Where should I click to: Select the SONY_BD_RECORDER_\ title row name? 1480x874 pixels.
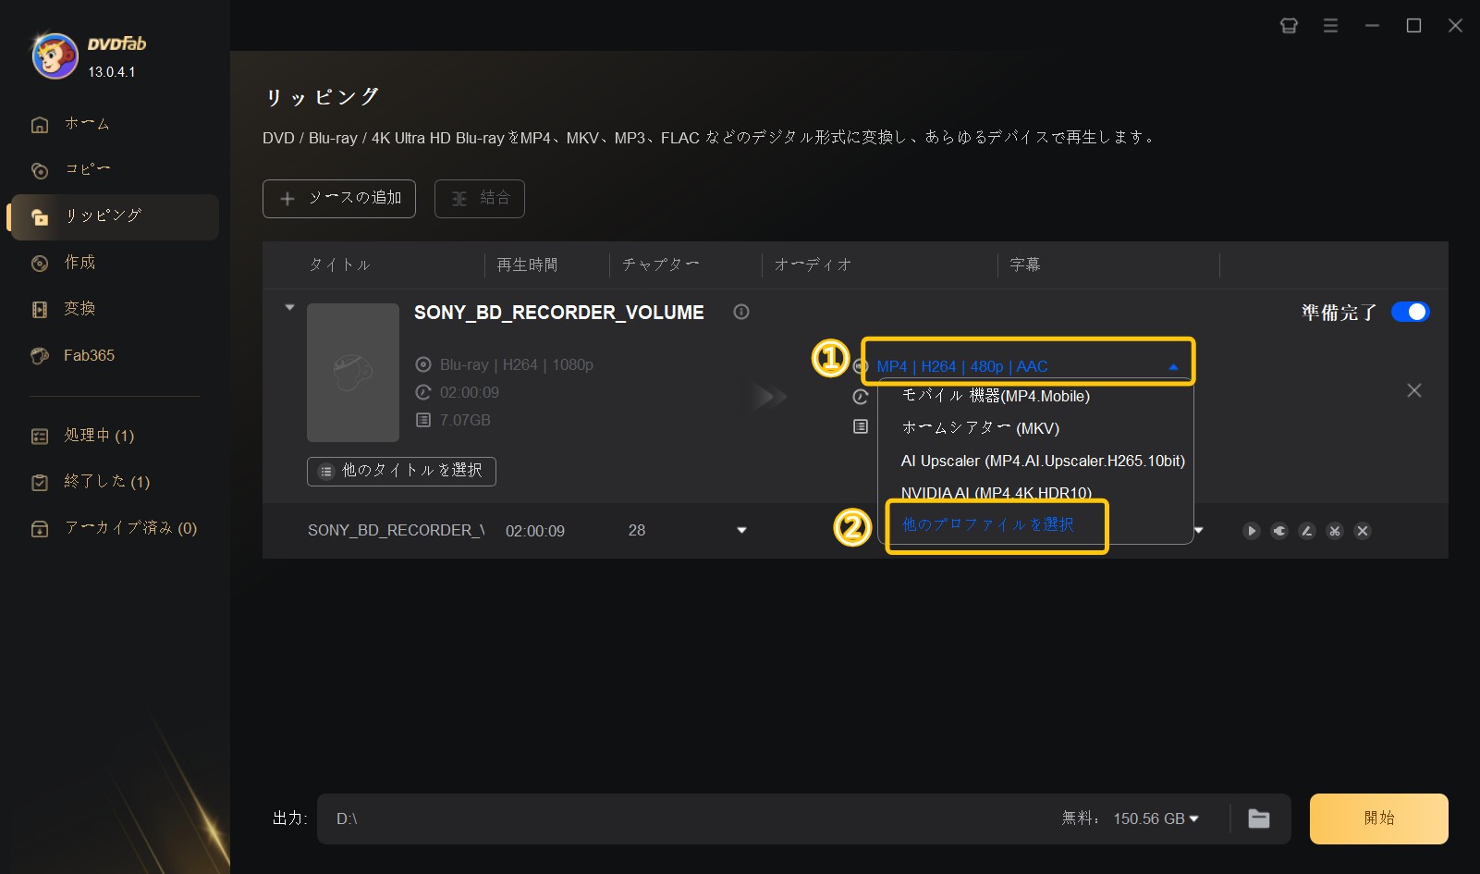pos(397,531)
